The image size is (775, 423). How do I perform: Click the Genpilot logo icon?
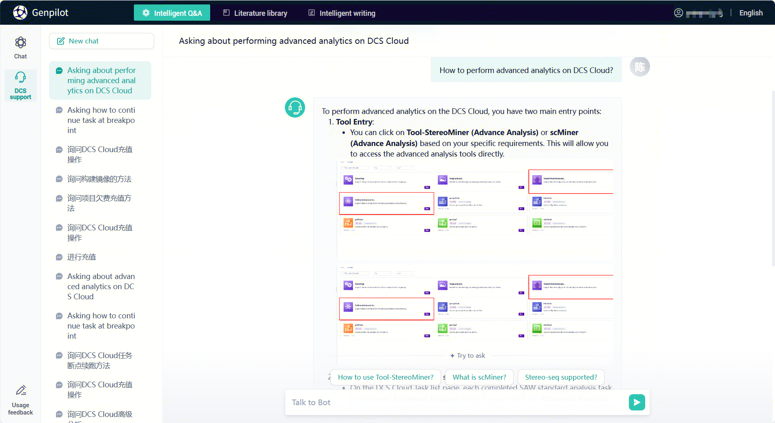(20, 13)
